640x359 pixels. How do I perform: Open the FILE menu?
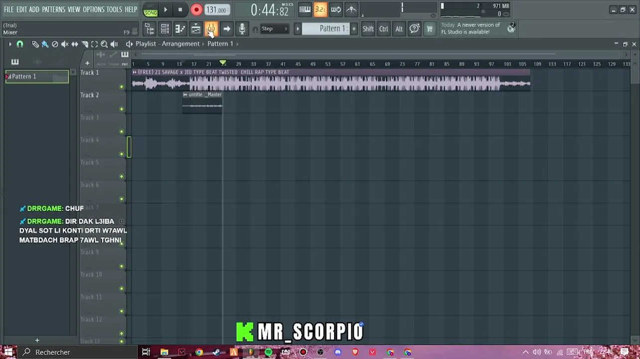click(x=9, y=9)
